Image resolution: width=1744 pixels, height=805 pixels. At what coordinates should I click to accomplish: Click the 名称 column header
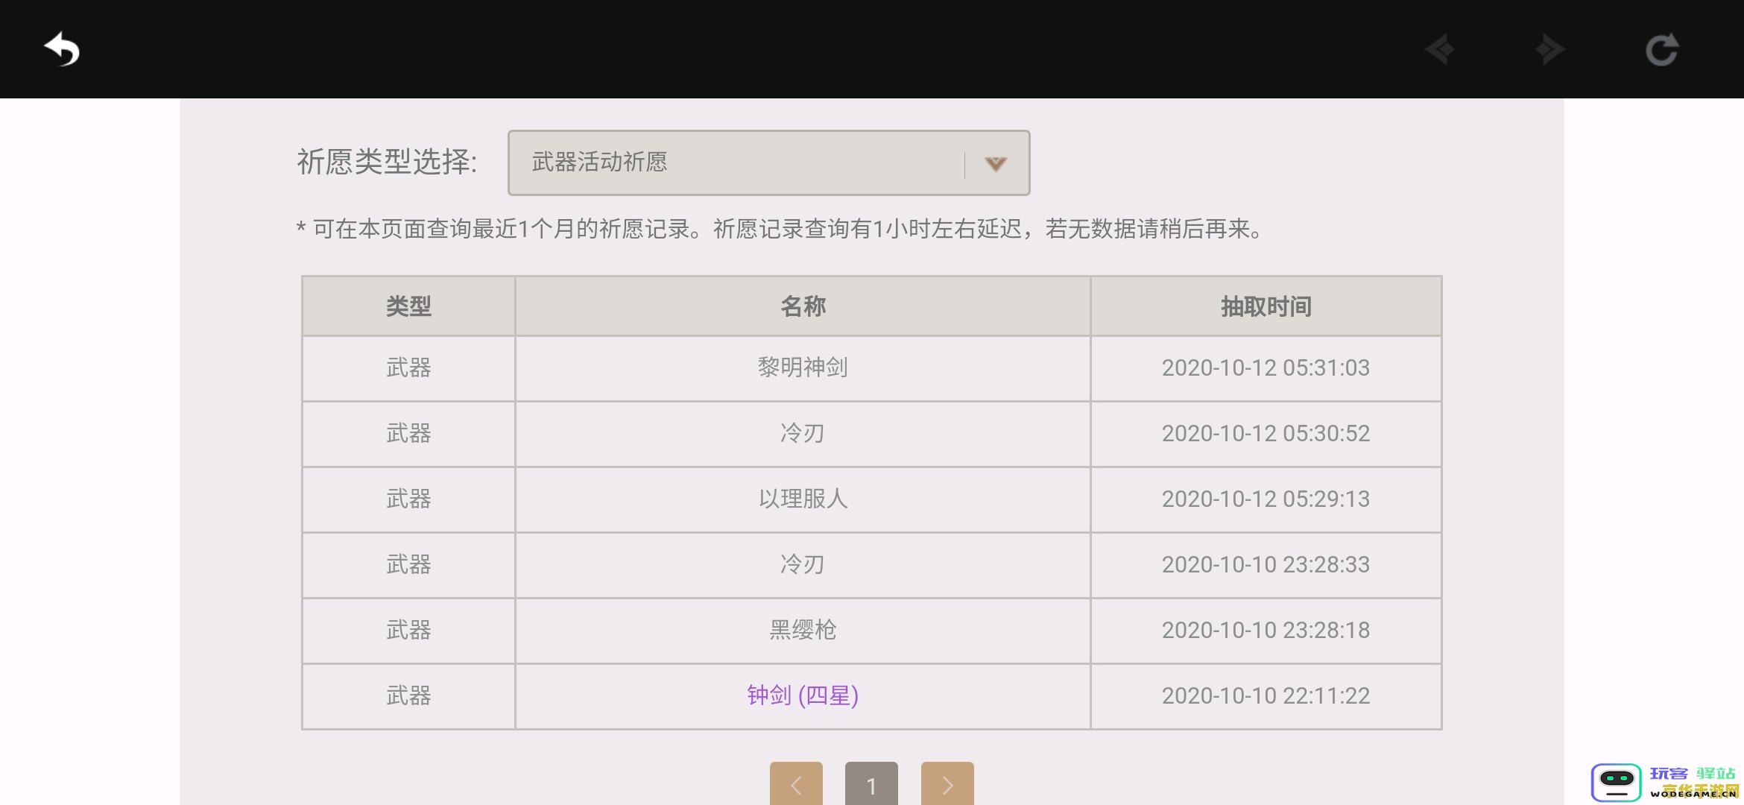803,306
